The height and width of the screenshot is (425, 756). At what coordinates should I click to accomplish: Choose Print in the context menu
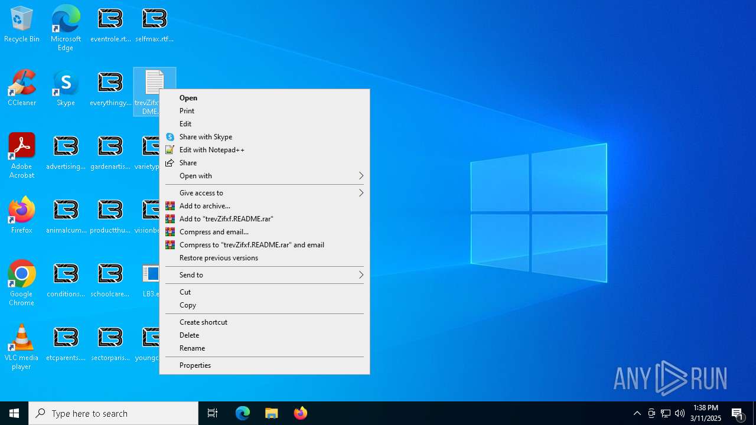[265, 111]
